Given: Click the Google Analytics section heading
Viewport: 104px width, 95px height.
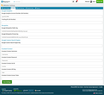Looking at the screenshot, I should click(7, 11).
